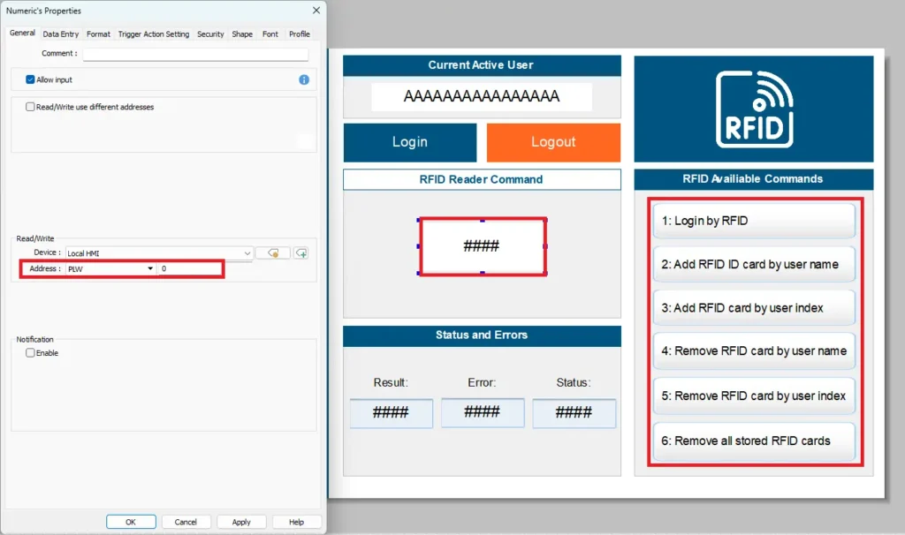Enable the Notification checkbox
The image size is (905, 535).
coord(31,352)
